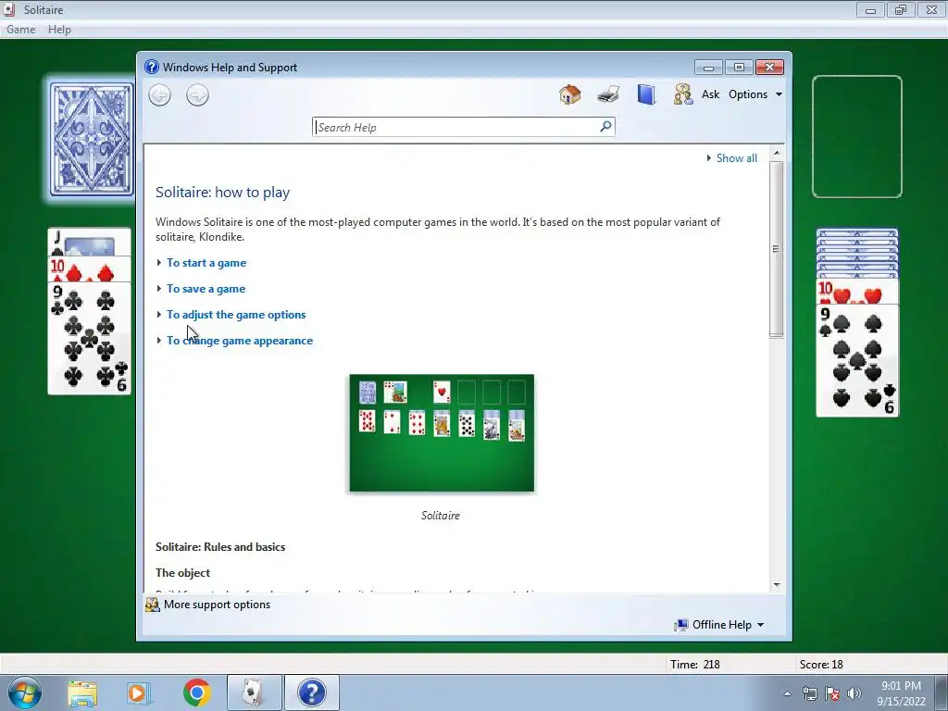
Task: Click the scrollbar down arrow
Action: click(x=777, y=585)
